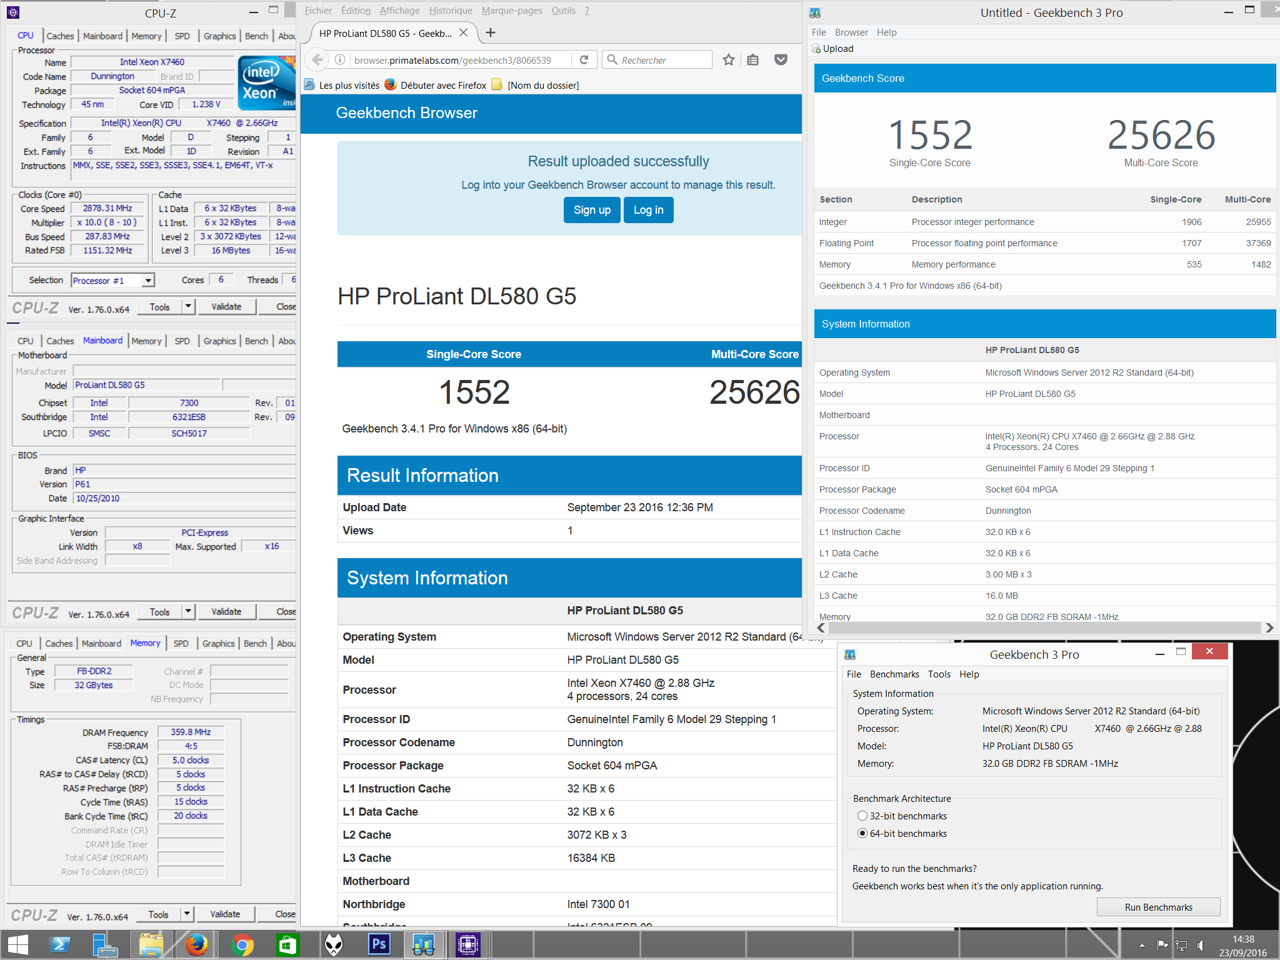Go back in Firefox
The image size is (1280, 960).
[317, 60]
